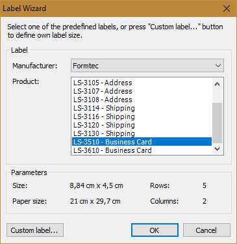Click scrollbar track above the thumb

pyautogui.click(x=218, y=96)
